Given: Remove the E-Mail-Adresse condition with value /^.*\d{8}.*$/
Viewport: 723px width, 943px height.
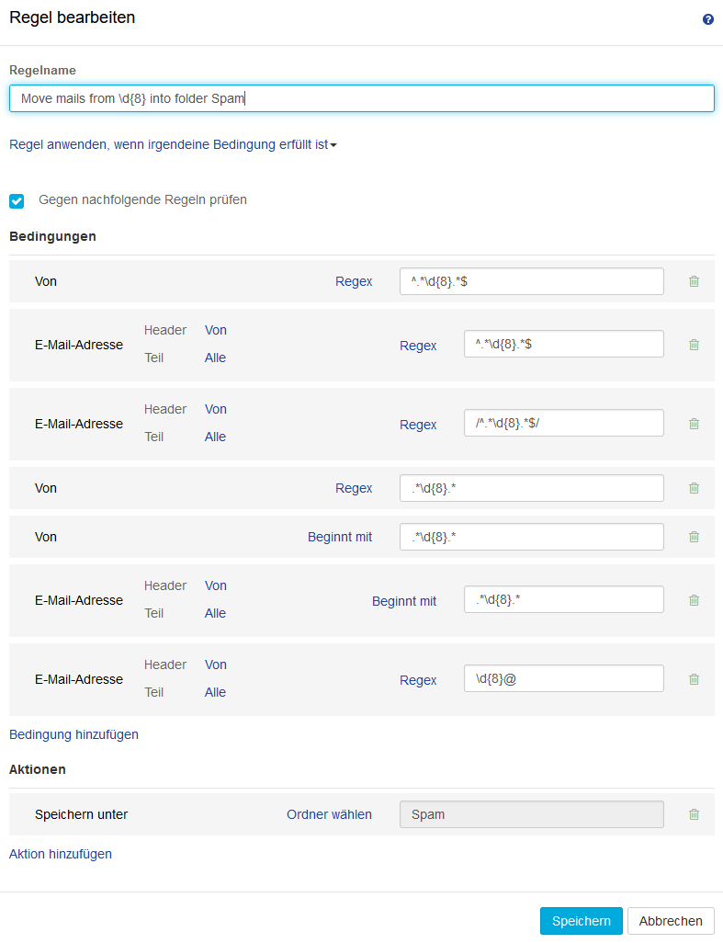Looking at the screenshot, I should click(x=694, y=424).
